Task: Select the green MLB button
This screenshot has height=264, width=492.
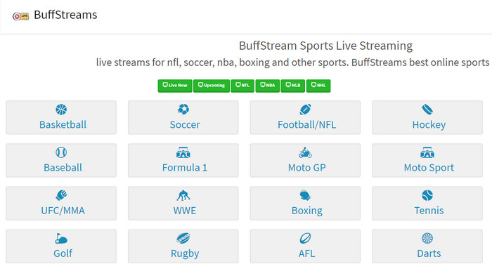Action: 293,86
